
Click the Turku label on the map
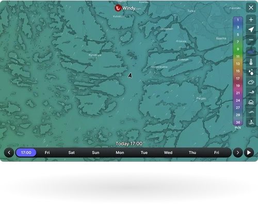(x=191, y=11)
